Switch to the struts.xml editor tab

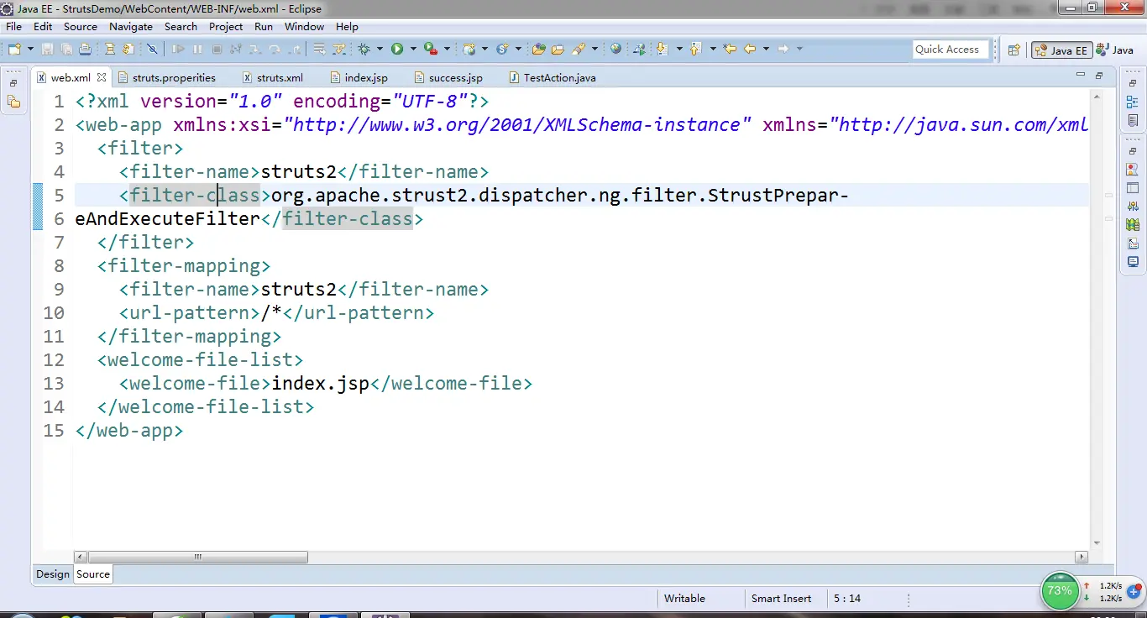[x=272, y=78]
